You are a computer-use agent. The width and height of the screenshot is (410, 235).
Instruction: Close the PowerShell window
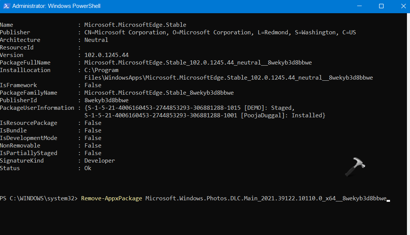[x=401, y=6]
